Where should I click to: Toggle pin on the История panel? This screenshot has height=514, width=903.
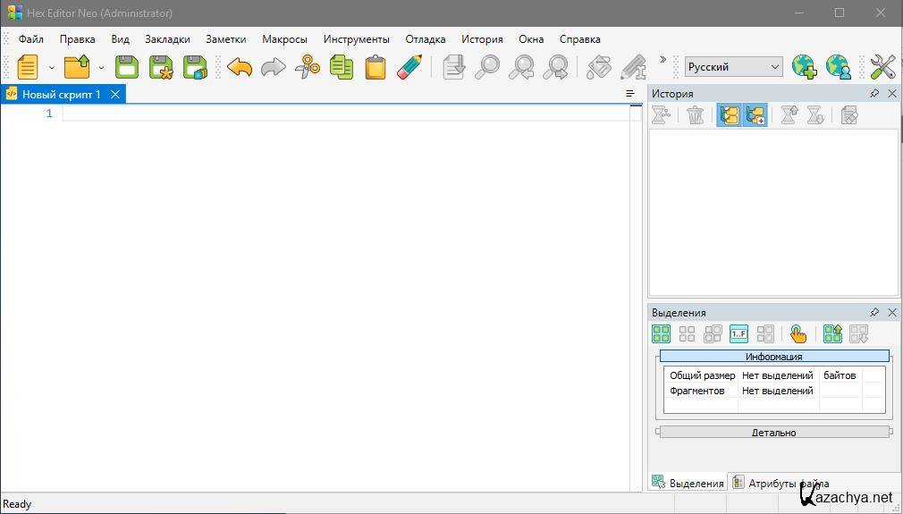click(x=873, y=93)
